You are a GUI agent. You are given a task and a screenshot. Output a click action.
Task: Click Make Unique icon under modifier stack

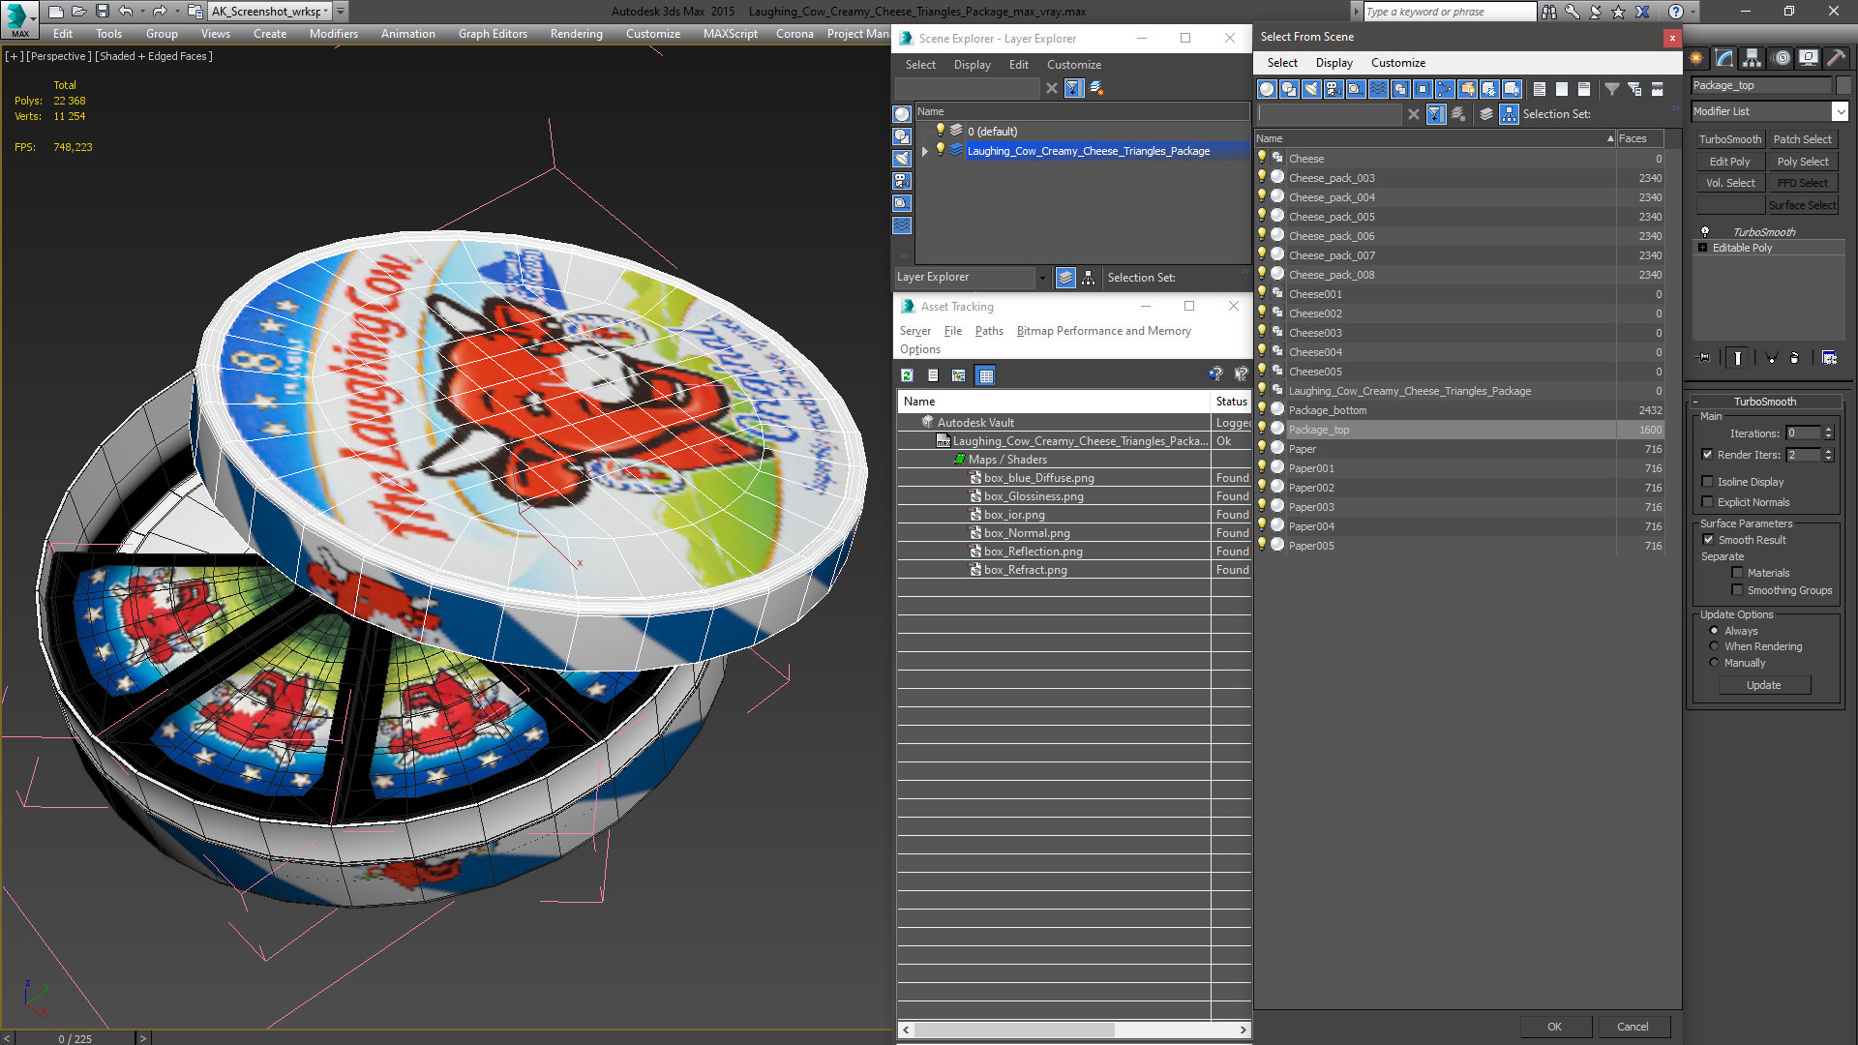click(1772, 358)
